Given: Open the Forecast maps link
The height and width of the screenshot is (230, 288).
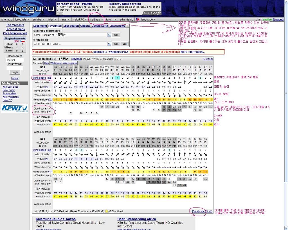Looking at the screenshot, I should pyautogui.click(x=15, y=29).
